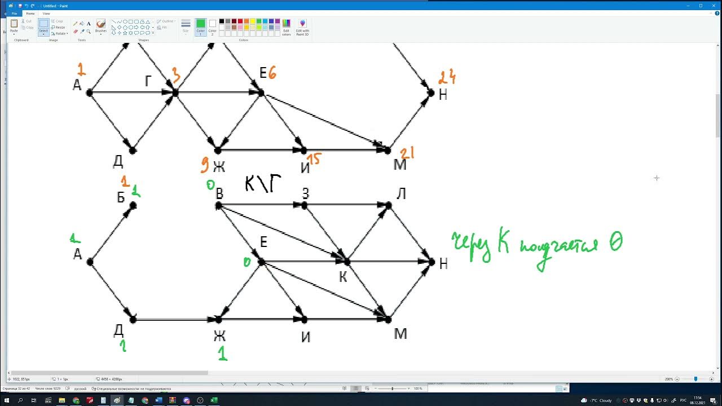Activate Color 2 background slot
Screen dimensions: 722x406
tap(213, 27)
